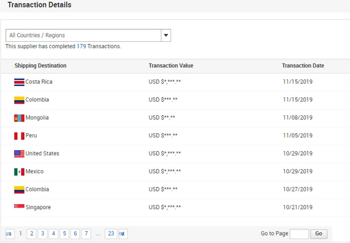Viewport: 350px width, 243px height.
Task: Click the Transaction Value column header
Action: point(171,66)
